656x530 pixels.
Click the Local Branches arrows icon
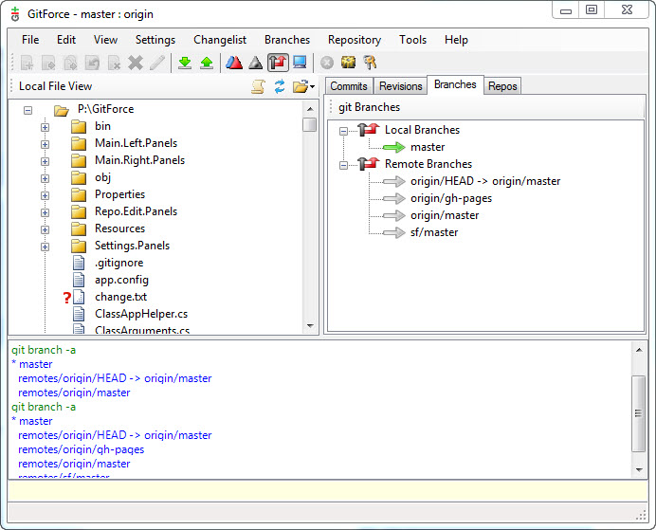coord(369,130)
